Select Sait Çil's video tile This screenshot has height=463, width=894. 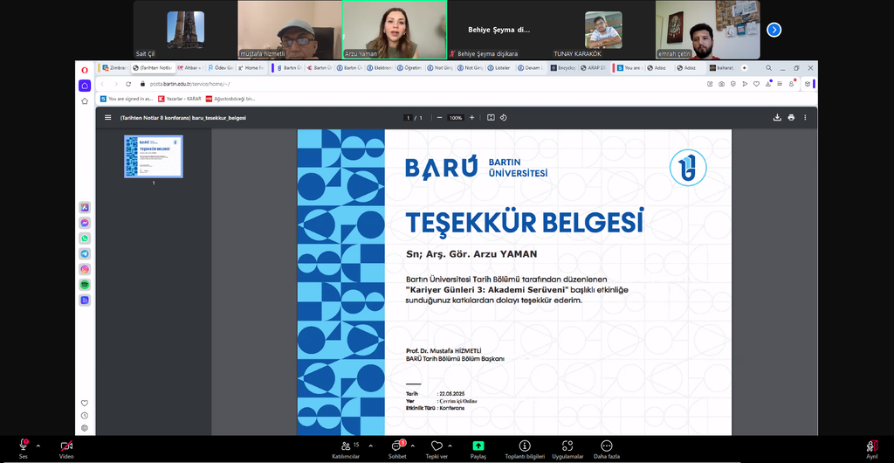tap(185, 30)
